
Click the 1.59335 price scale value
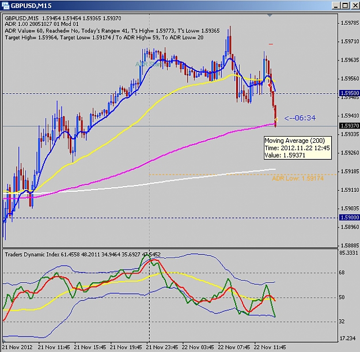pyautogui.click(x=350, y=134)
